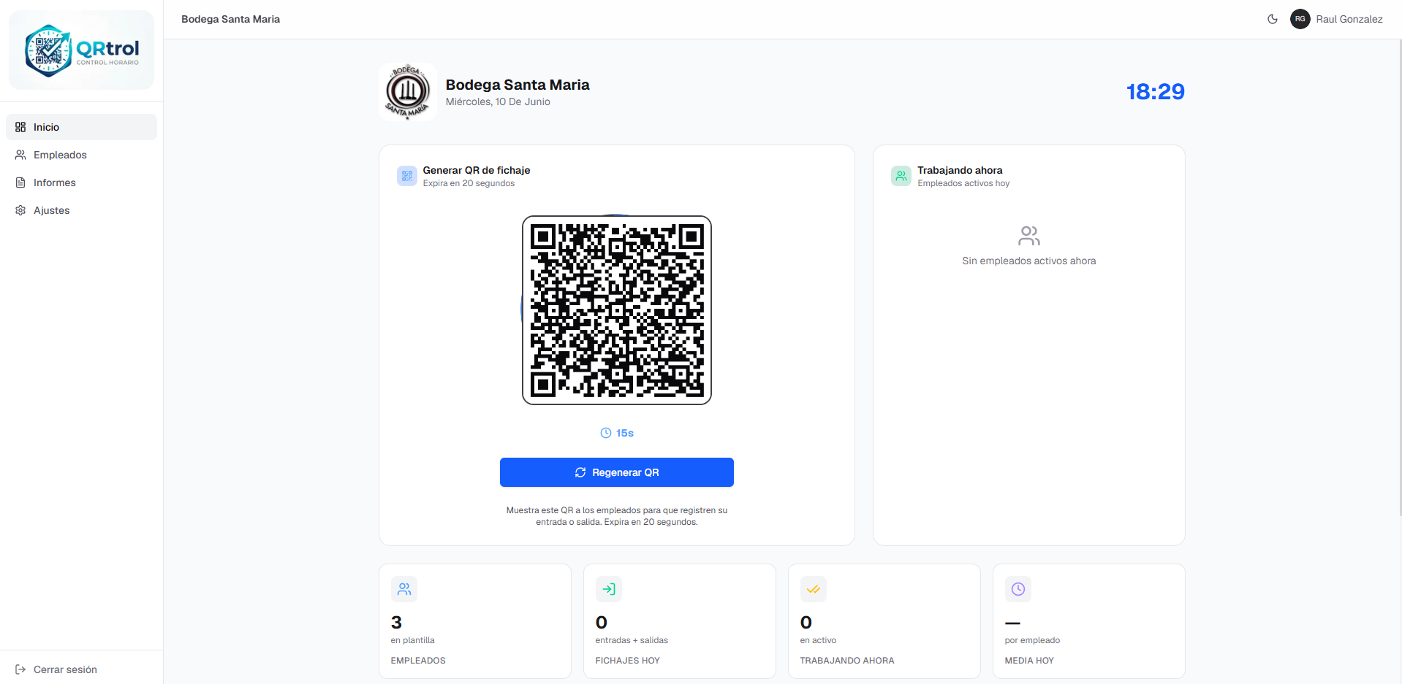Click the QRtrol logo in sidebar
Viewport: 1402px width, 684px height.
81,50
